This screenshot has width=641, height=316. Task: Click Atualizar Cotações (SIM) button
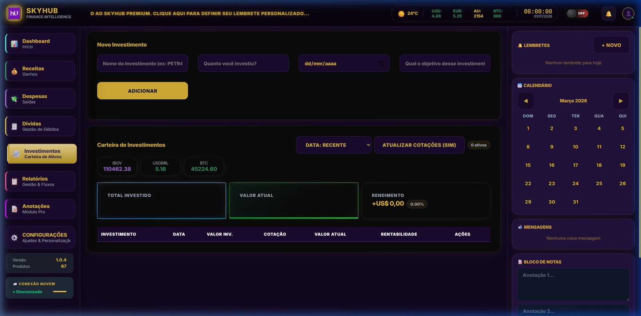[x=419, y=145]
